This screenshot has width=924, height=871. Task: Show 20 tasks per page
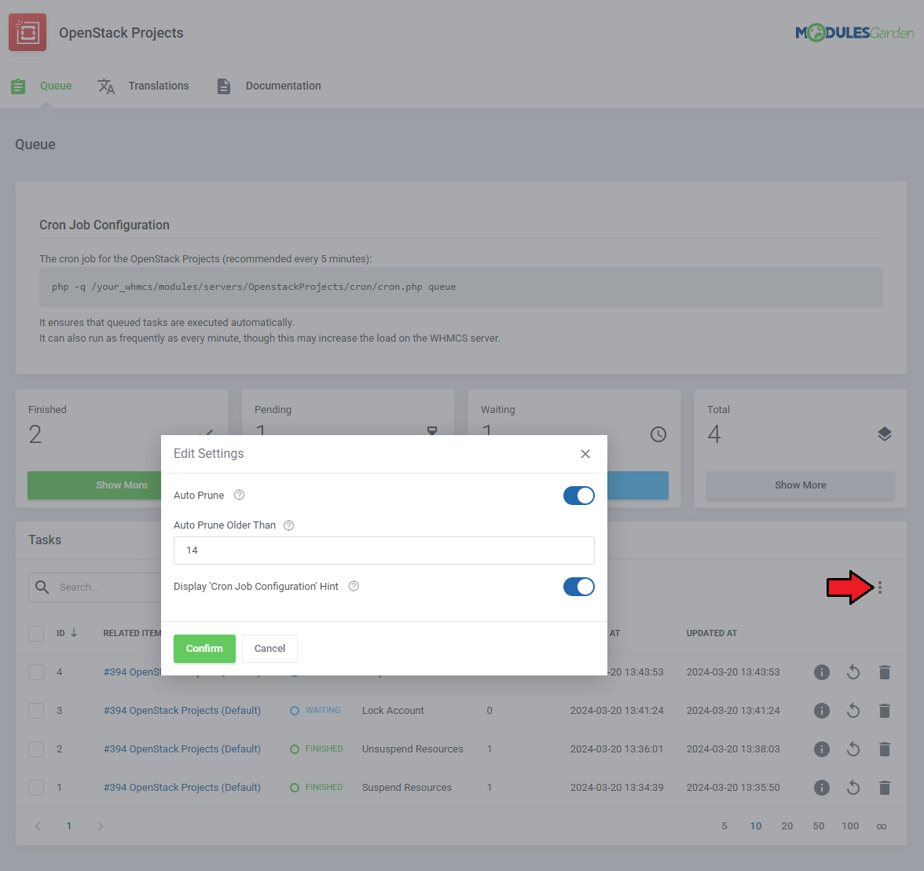pos(787,826)
